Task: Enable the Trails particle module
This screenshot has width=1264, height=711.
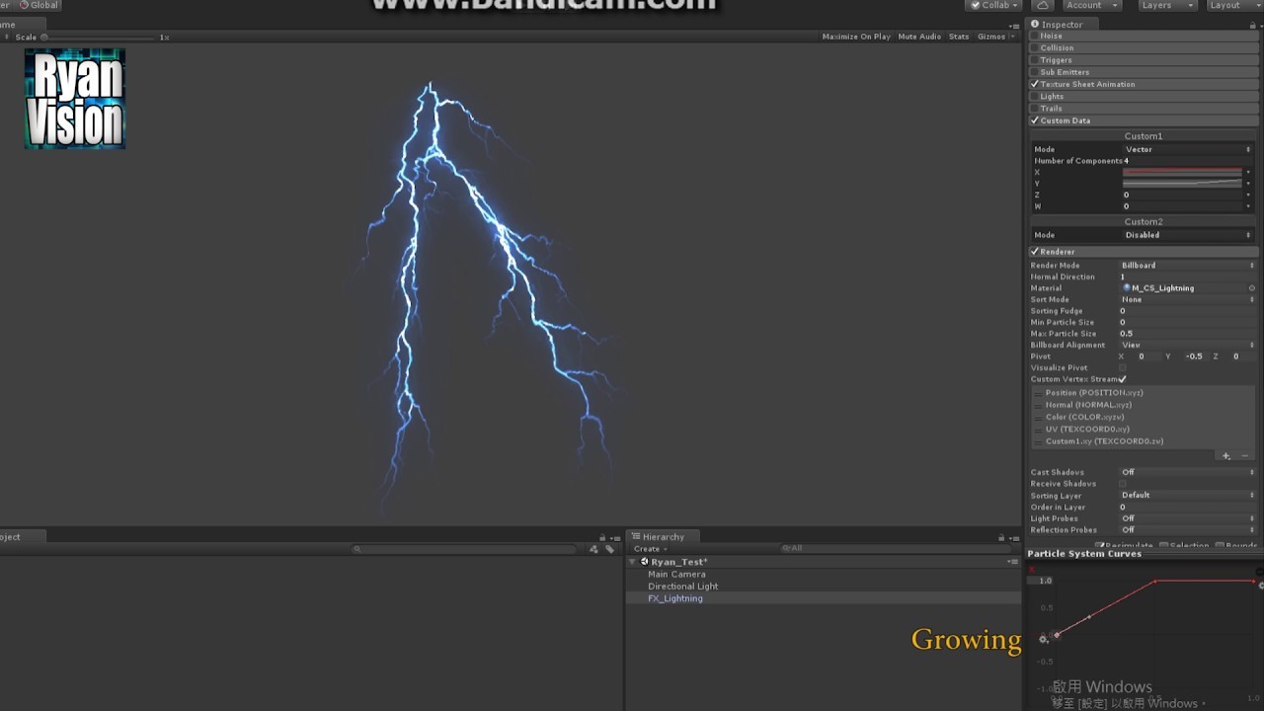Action: tap(1035, 109)
